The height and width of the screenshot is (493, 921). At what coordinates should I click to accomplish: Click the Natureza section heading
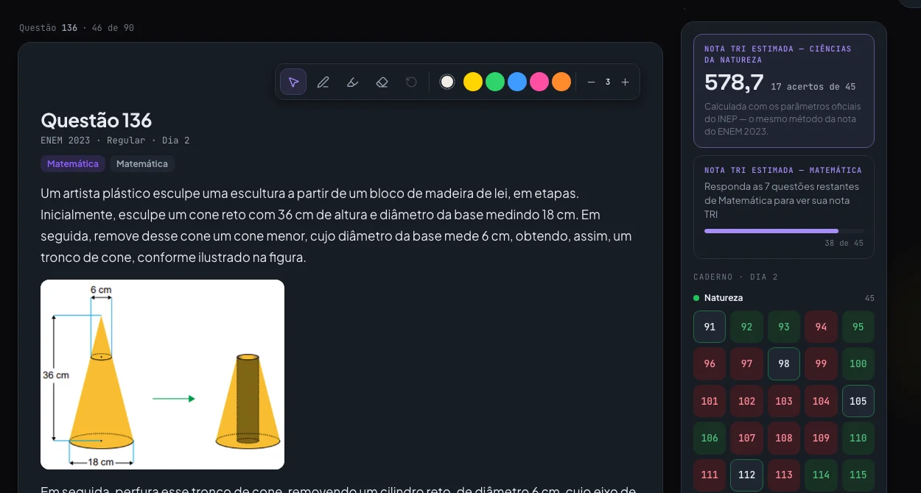(723, 298)
